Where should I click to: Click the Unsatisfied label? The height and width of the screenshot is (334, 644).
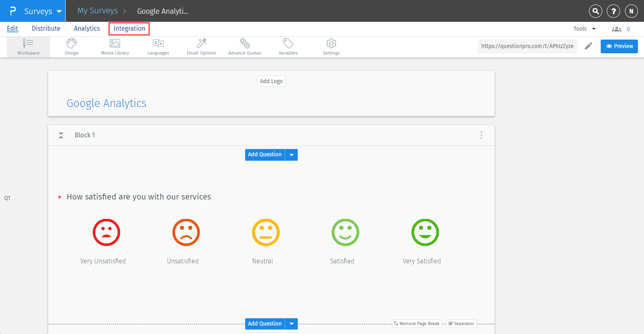183,261
